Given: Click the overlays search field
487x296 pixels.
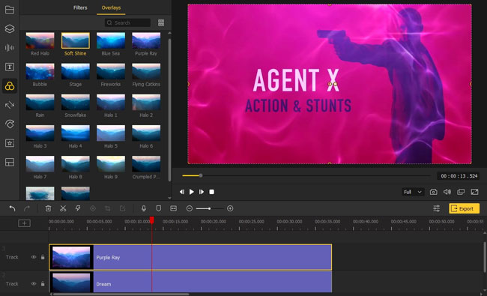Looking at the screenshot, I should click(x=127, y=22).
